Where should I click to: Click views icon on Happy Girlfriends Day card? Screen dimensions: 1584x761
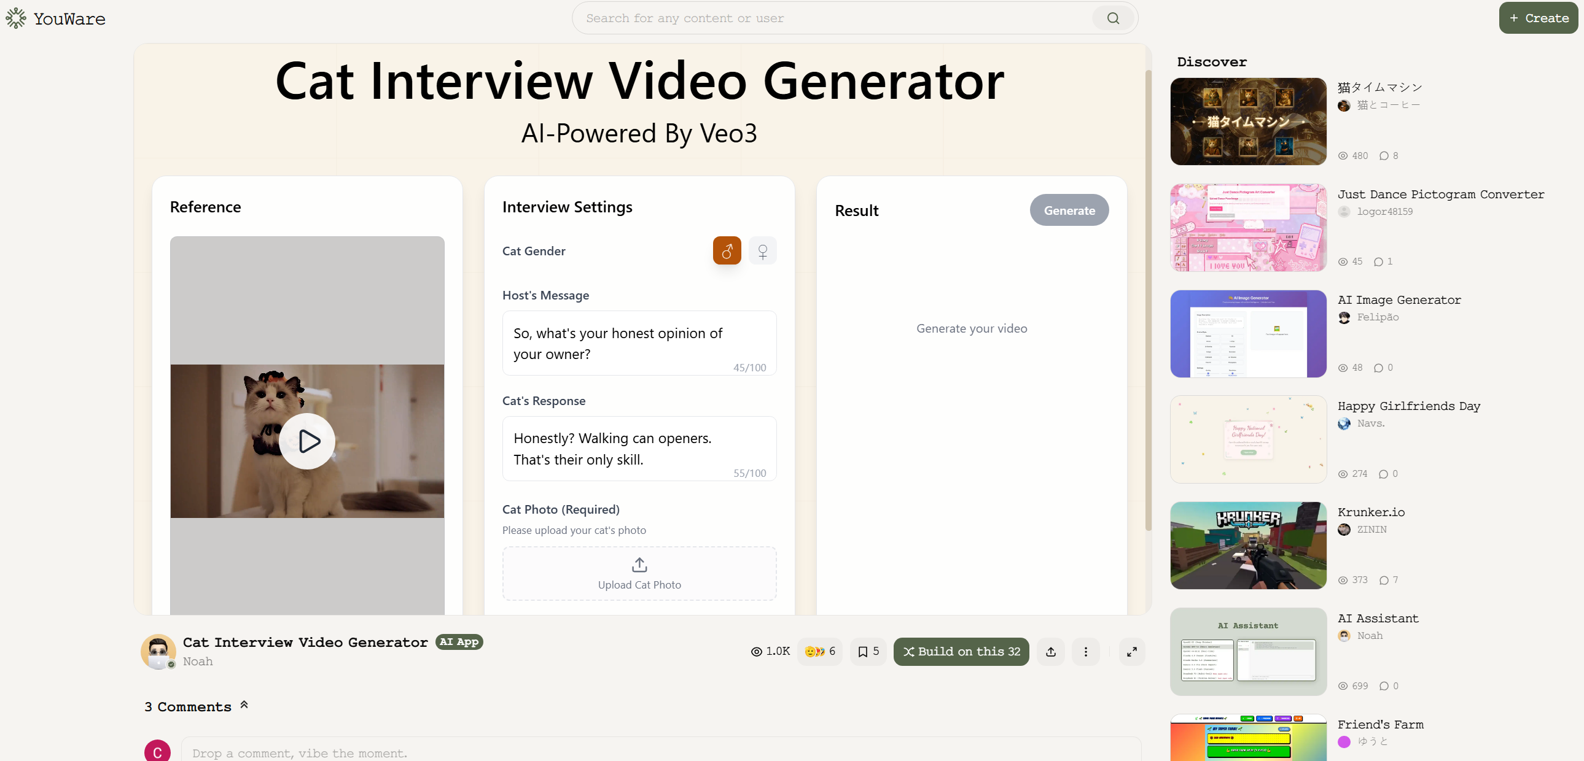click(1343, 474)
